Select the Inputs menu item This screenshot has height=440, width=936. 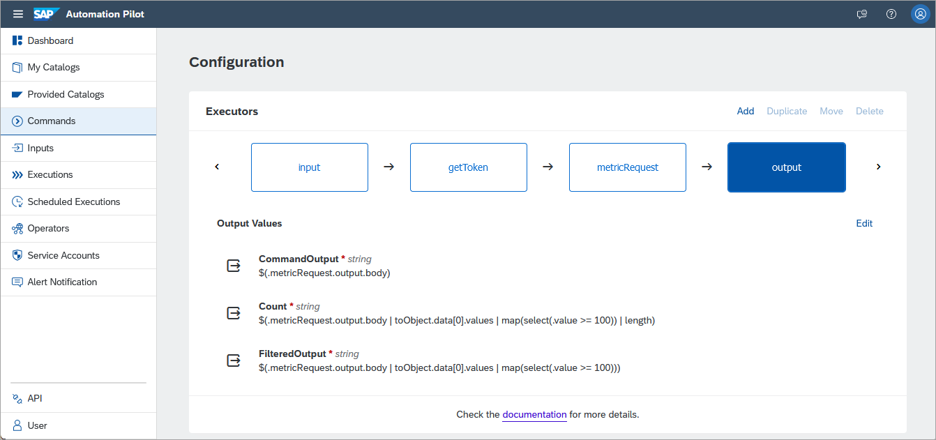coord(78,148)
